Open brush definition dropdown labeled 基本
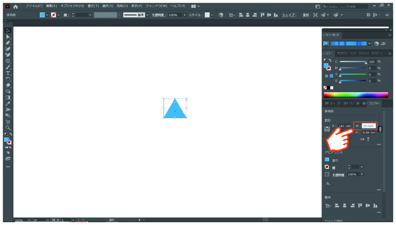Screen dimensions: 396x225 tap(147, 15)
